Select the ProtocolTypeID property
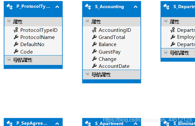195x126 pixels. [39, 30]
